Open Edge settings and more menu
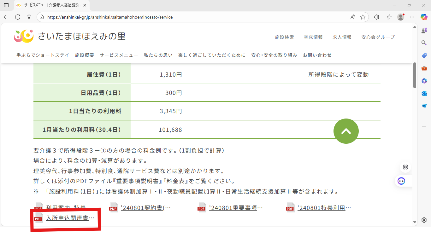 (x=412, y=17)
